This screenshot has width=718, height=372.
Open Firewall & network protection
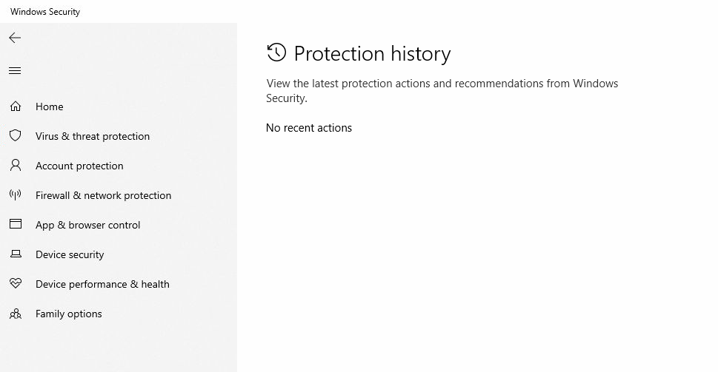tap(103, 195)
